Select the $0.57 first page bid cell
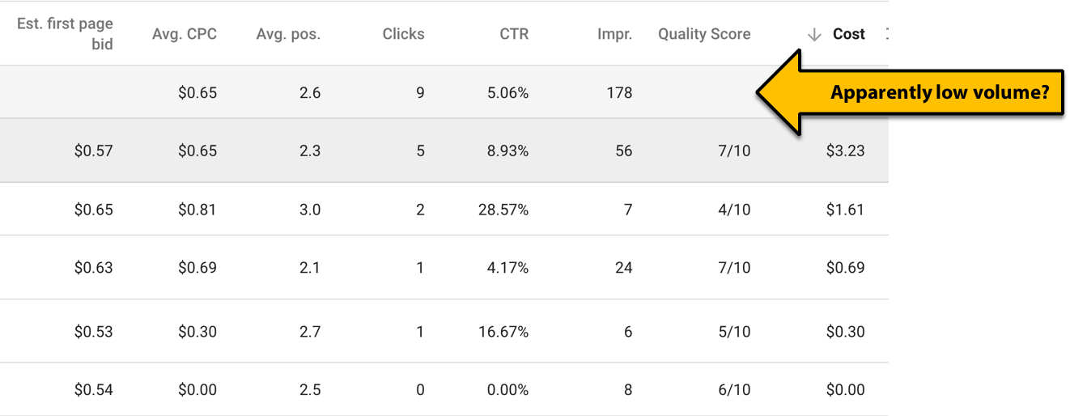 pos(94,151)
